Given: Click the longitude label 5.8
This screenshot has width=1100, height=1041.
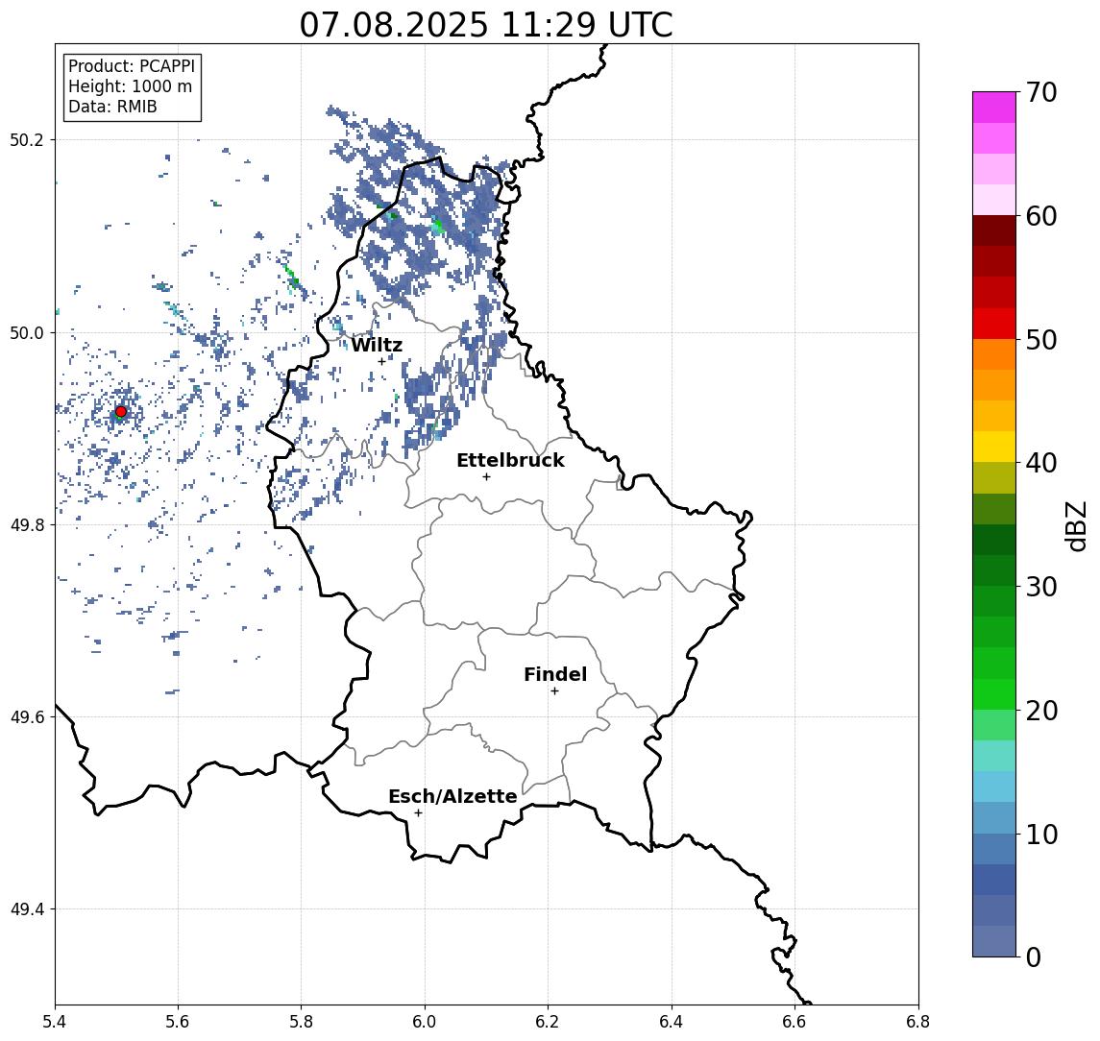Looking at the screenshot, I should pos(301,1022).
